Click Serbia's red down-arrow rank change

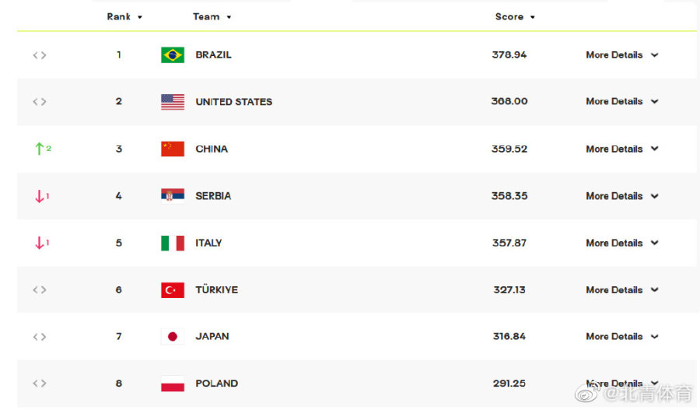pos(41,196)
